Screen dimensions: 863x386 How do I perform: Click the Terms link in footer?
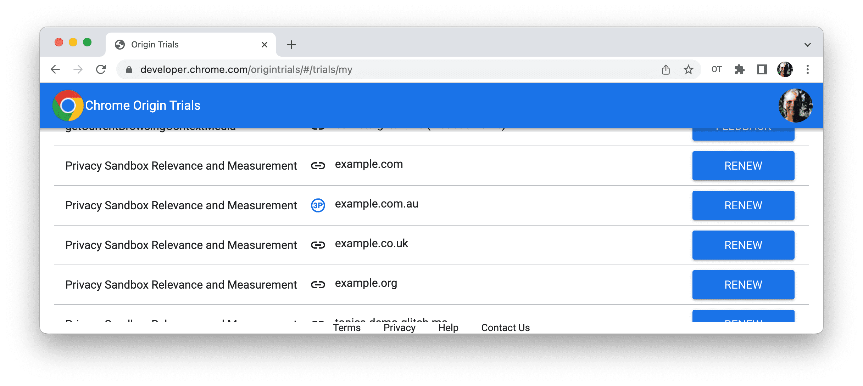click(x=347, y=326)
